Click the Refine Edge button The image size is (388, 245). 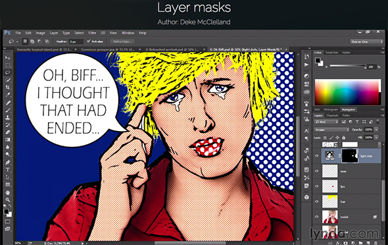point(122,41)
